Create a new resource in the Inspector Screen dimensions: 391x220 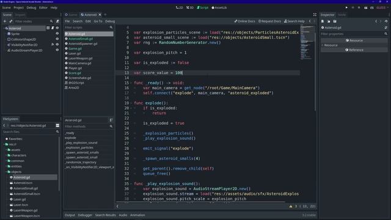pos(323,21)
